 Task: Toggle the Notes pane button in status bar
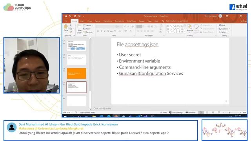(x=164, y=112)
